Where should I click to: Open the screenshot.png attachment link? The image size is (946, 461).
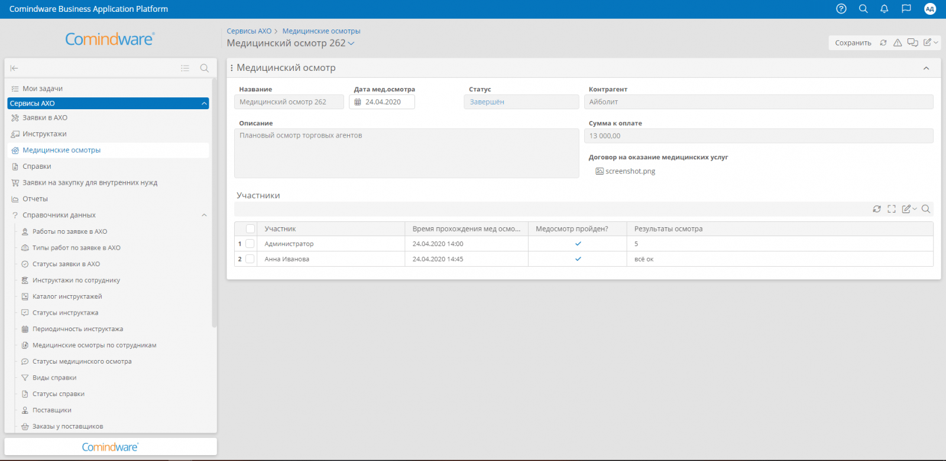coord(630,171)
